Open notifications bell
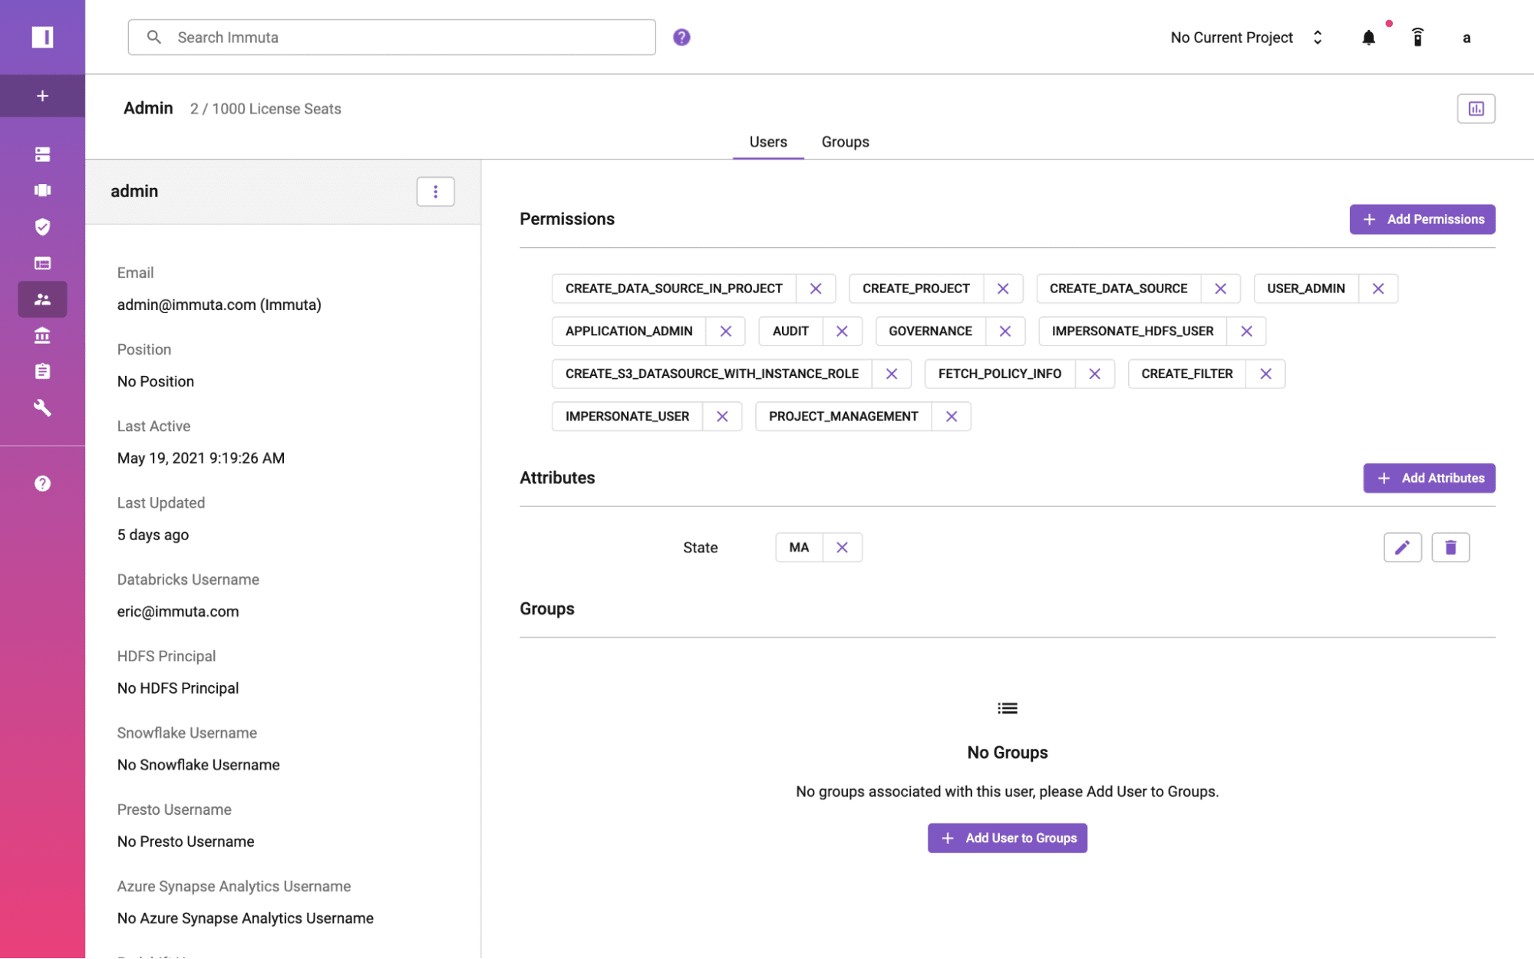This screenshot has width=1534, height=959. point(1368,37)
